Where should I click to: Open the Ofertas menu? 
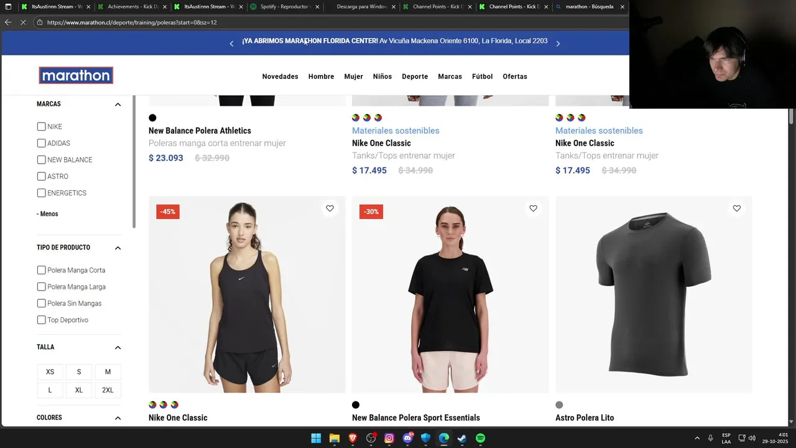tap(515, 77)
